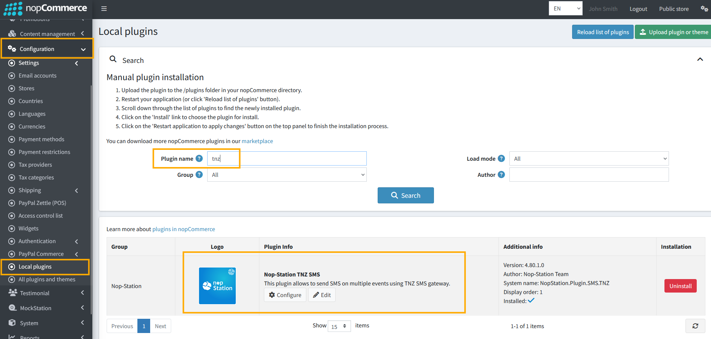Open the Group dropdown
This screenshot has width=711, height=339.
(x=287, y=175)
